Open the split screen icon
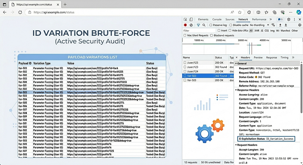Image resolution: width=303 pixels, height=165 pixels. tap(258, 13)
